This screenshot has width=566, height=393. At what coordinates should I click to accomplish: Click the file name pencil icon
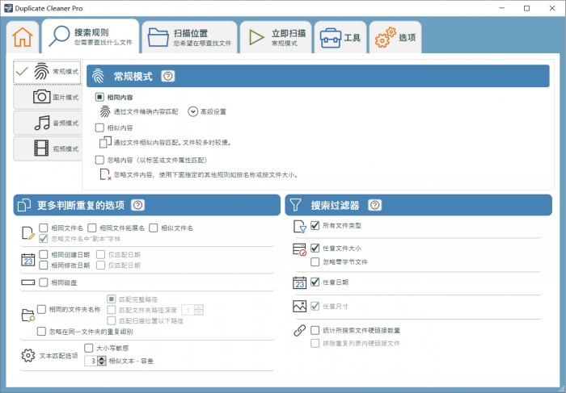tap(28, 233)
